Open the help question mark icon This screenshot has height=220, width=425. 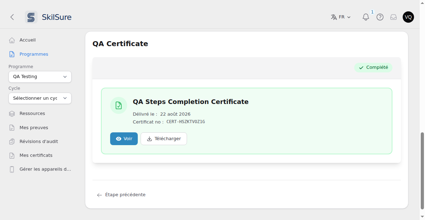[380, 17]
